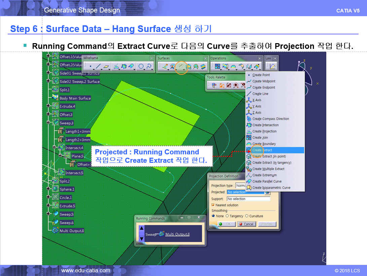
Task: Open the www.edu-catia.com link
Action: pos(85,270)
